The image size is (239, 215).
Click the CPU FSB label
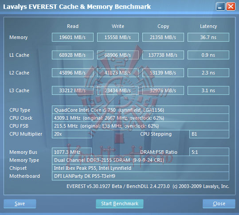[x=19, y=126]
